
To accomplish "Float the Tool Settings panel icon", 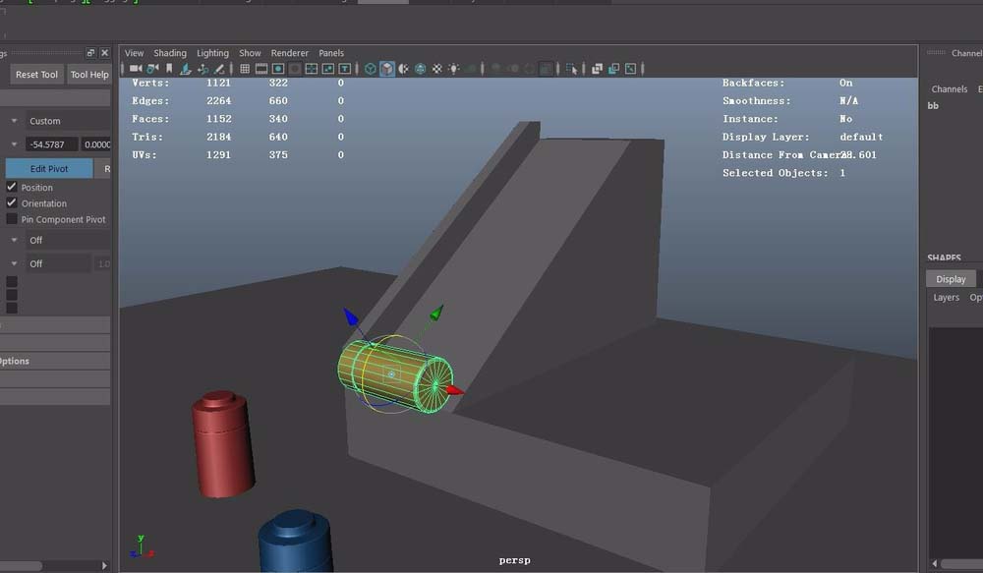I will click(x=90, y=53).
